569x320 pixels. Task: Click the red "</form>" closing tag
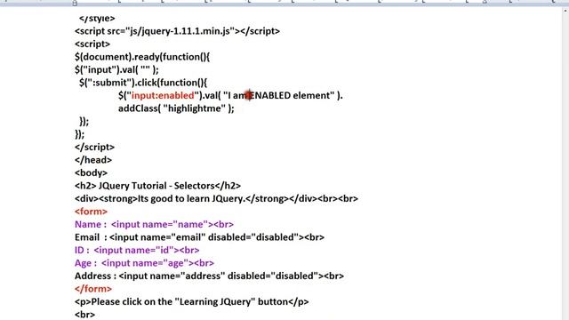point(93,289)
